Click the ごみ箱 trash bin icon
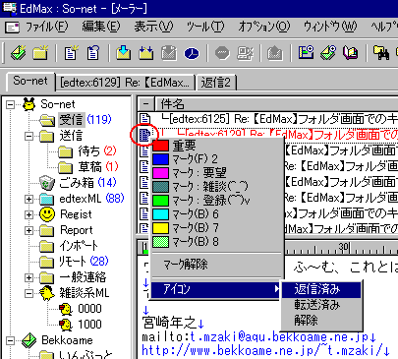The image size is (398, 359). (x=47, y=183)
